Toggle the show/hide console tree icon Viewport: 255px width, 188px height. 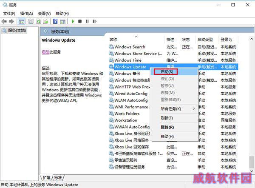click(x=22, y=21)
